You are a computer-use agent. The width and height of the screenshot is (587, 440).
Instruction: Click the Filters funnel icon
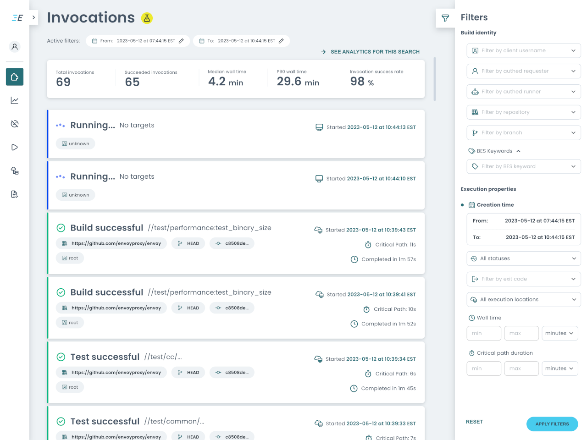[445, 18]
